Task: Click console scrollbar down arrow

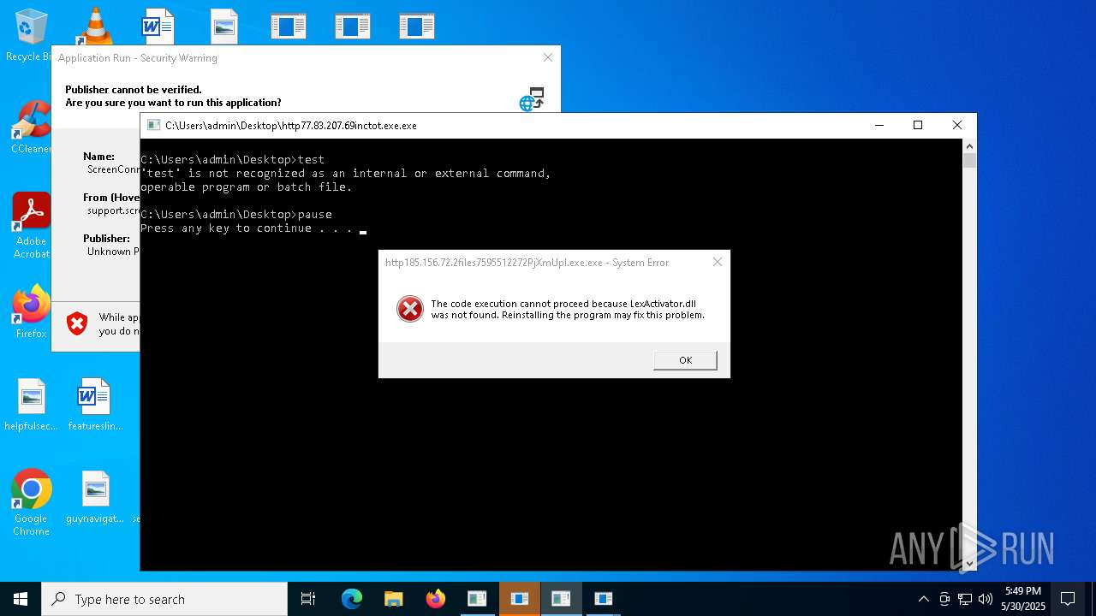Action: 969,563
